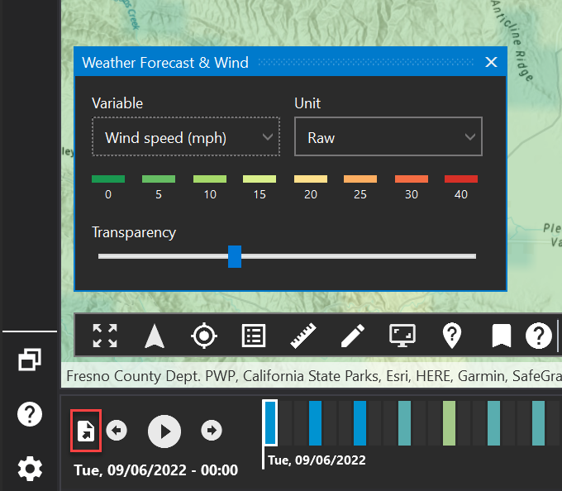Expand the Unit dropdown set to Raw

pyautogui.click(x=388, y=137)
